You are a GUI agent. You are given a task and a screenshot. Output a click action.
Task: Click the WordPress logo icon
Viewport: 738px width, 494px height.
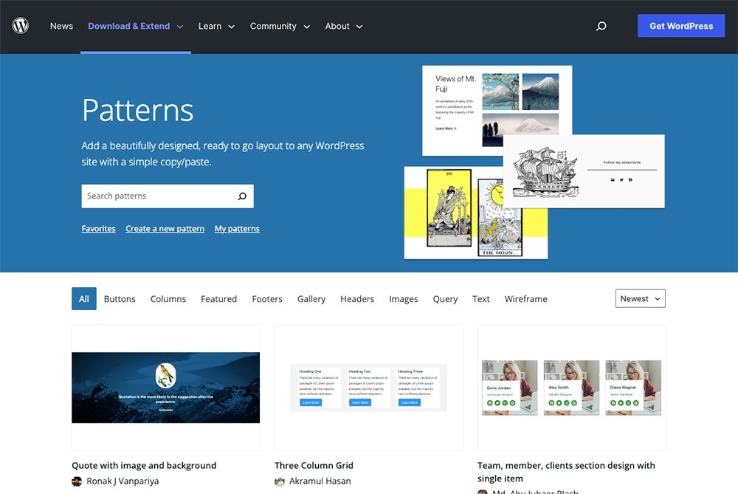point(20,26)
